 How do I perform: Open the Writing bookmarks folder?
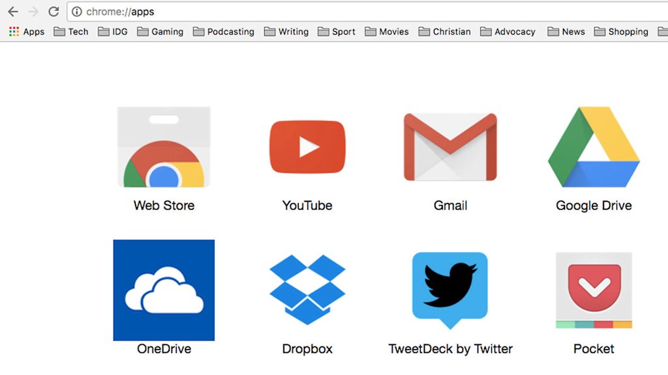click(x=286, y=31)
